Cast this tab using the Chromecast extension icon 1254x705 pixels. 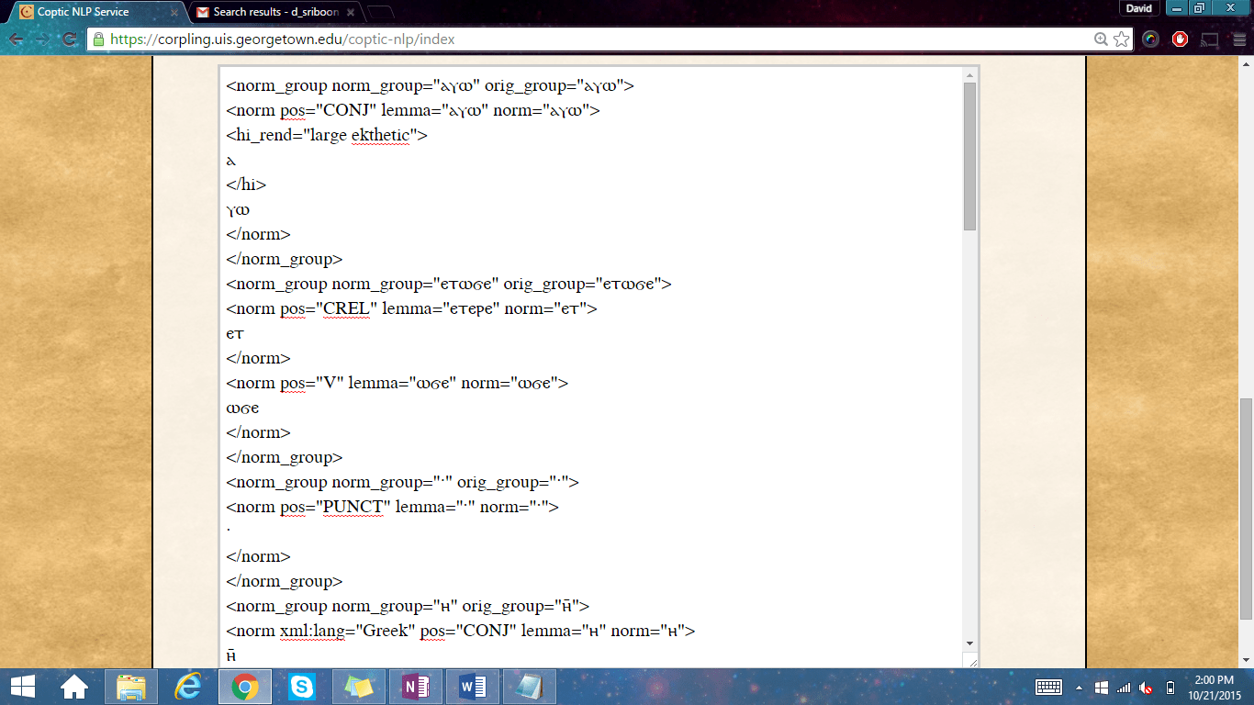click(1208, 39)
